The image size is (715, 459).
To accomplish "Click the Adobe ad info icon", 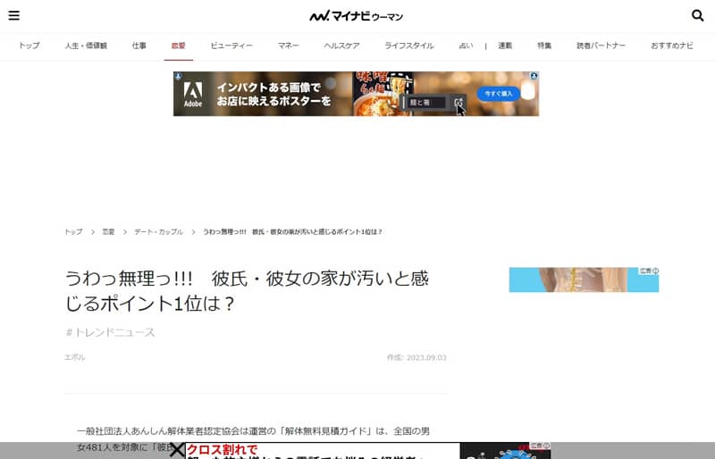I will point(534,77).
